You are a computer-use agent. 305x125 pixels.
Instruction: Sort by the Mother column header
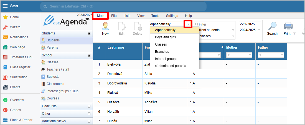[232, 47]
